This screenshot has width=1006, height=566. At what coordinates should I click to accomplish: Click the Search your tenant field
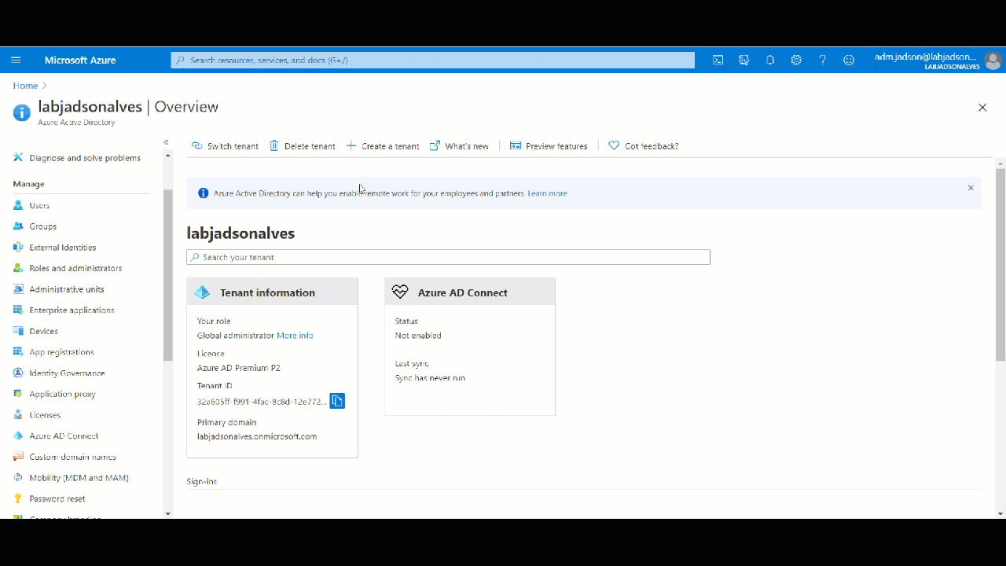[x=448, y=257]
